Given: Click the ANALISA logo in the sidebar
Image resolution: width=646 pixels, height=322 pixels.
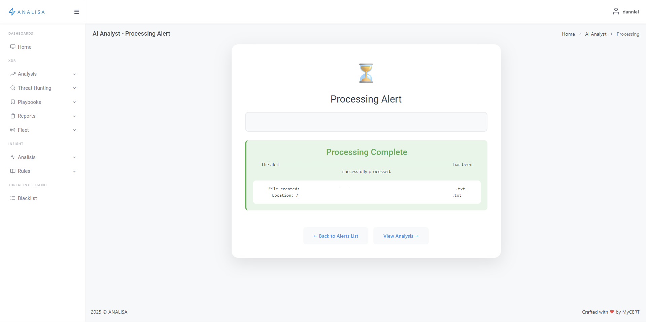Looking at the screenshot, I should (x=27, y=12).
